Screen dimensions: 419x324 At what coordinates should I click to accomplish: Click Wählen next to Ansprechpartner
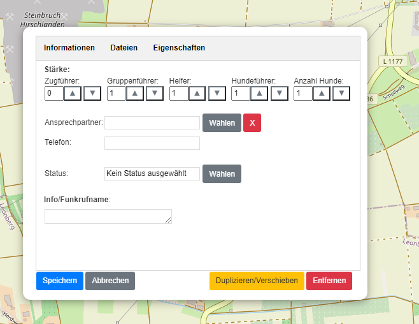[222, 123]
